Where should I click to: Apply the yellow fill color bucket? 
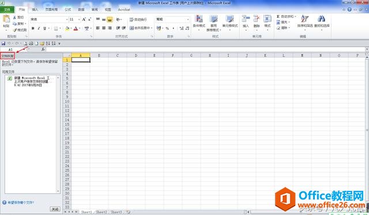(x=67, y=28)
